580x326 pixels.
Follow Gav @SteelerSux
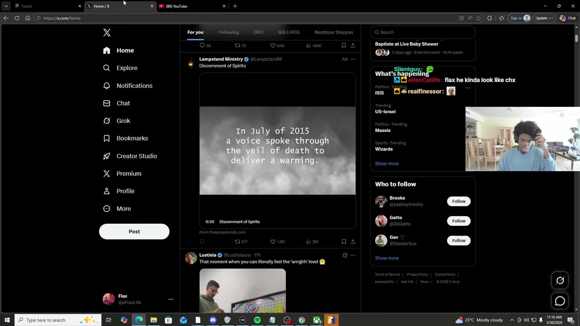tap(459, 240)
